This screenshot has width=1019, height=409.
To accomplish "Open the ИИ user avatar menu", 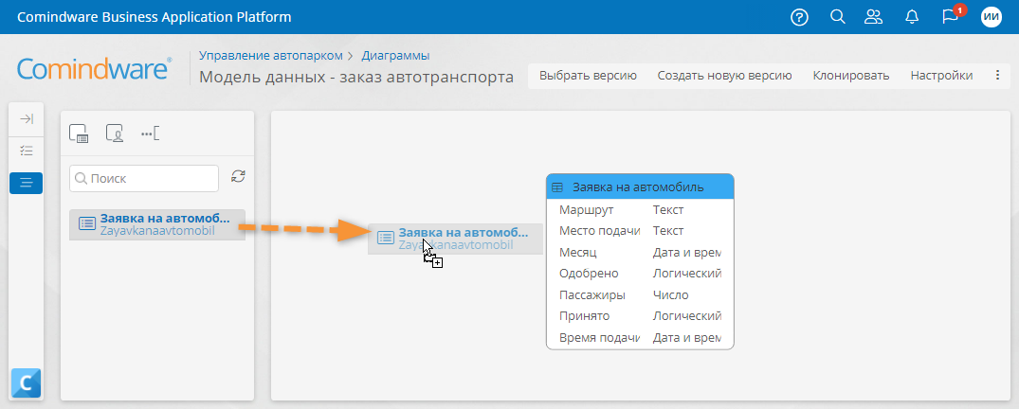I will pyautogui.click(x=992, y=18).
